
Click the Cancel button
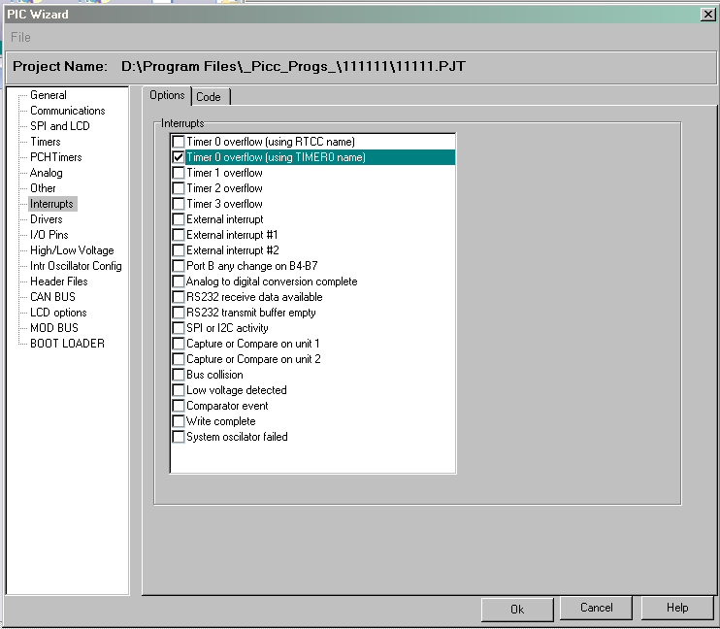tap(596, 608)
